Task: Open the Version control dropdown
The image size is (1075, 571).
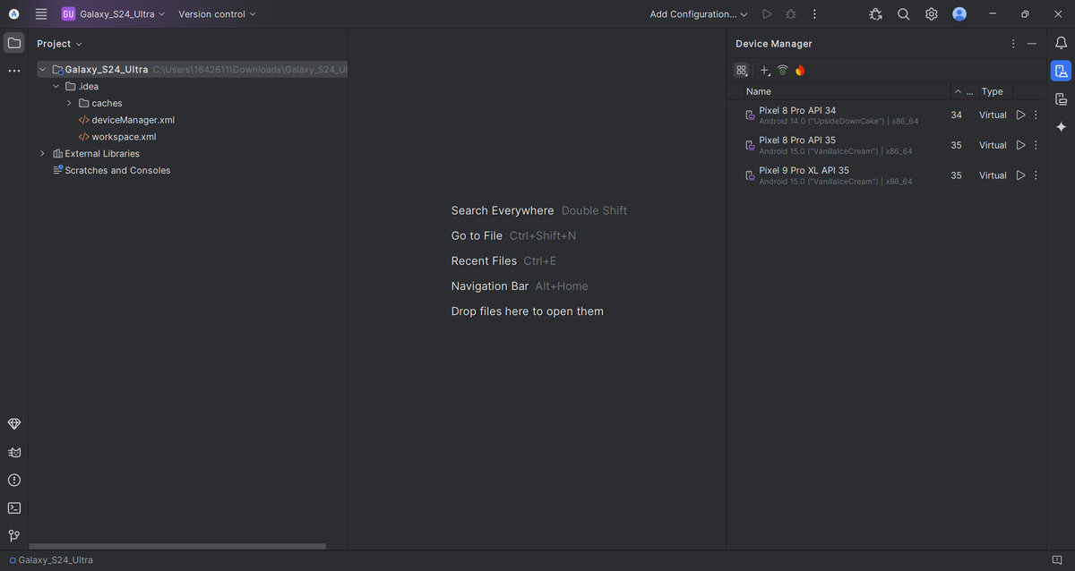Action: pyautogui.click(x=217, y=14)
